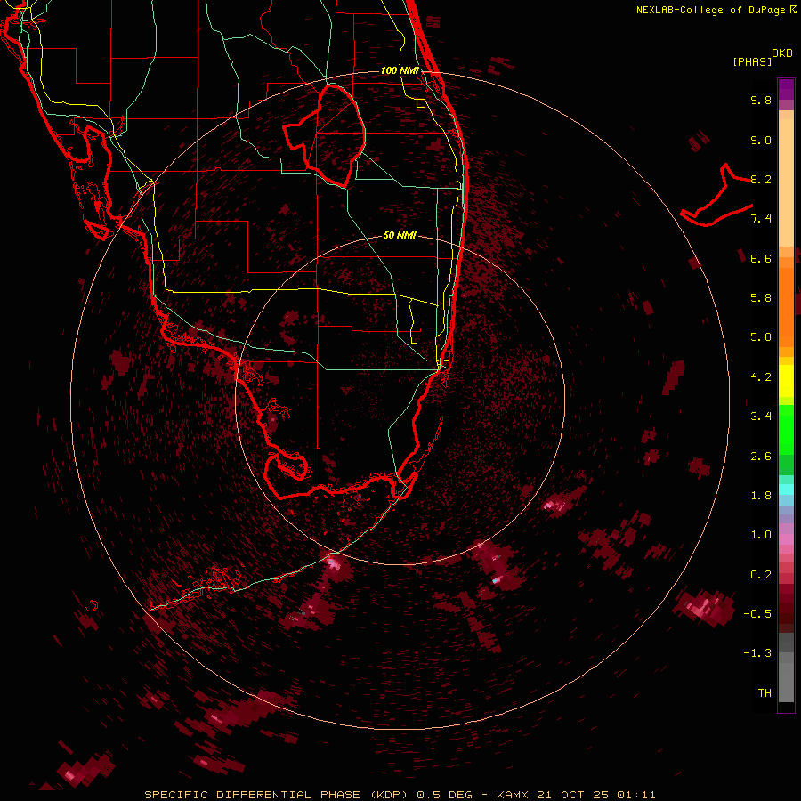Select the 0.2 legend value
Viewport: 801px width, 801px height.
pyautogui.click(x=761, y=575)
